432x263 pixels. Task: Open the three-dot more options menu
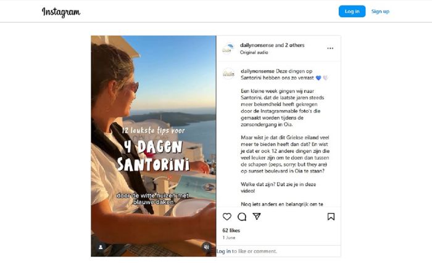330,48
